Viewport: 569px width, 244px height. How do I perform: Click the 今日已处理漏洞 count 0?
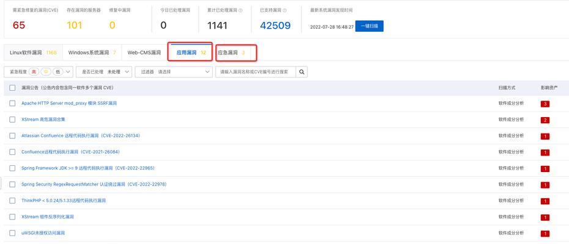click(x=163, y=26)
